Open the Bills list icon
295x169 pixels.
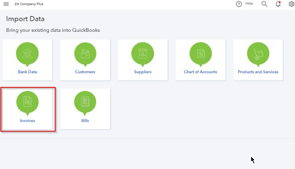(85, 103)
